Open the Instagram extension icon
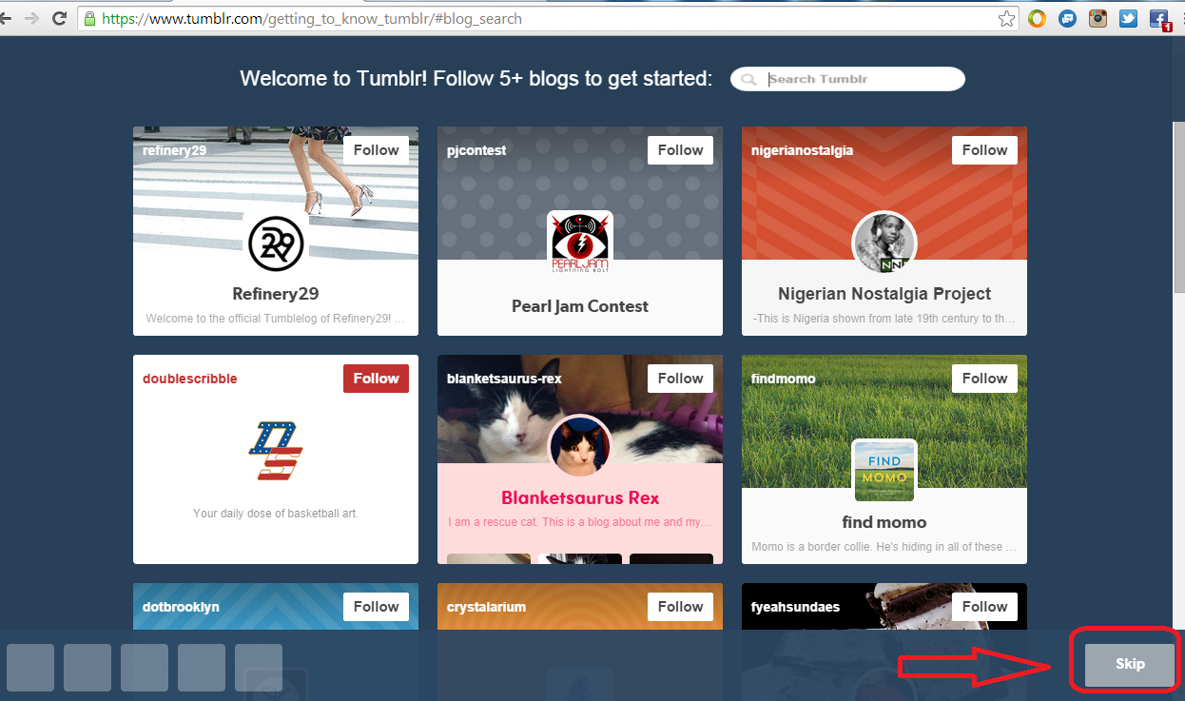The width and height of the screenshot is (1185, 701). coord(1098,18)
